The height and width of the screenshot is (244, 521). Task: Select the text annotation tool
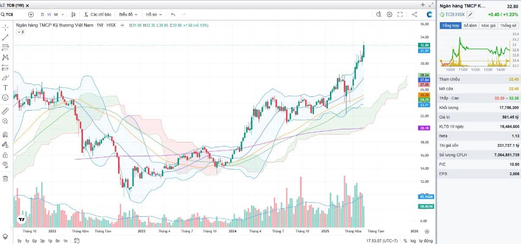pyautogui.click(x=6, y=88)
